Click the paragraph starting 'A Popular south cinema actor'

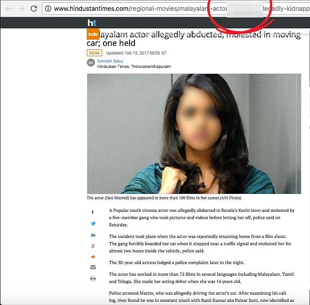point(202,217)
